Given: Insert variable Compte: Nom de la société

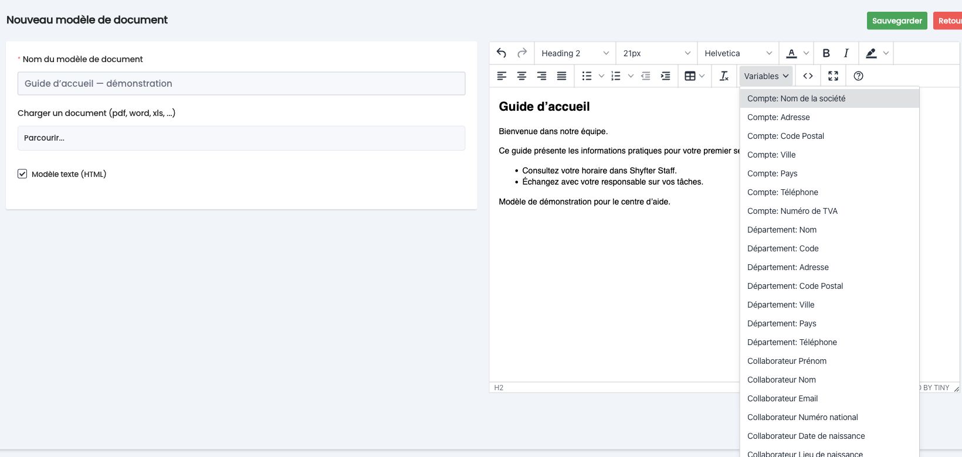Looking at the screenshot, I should 829,98.
